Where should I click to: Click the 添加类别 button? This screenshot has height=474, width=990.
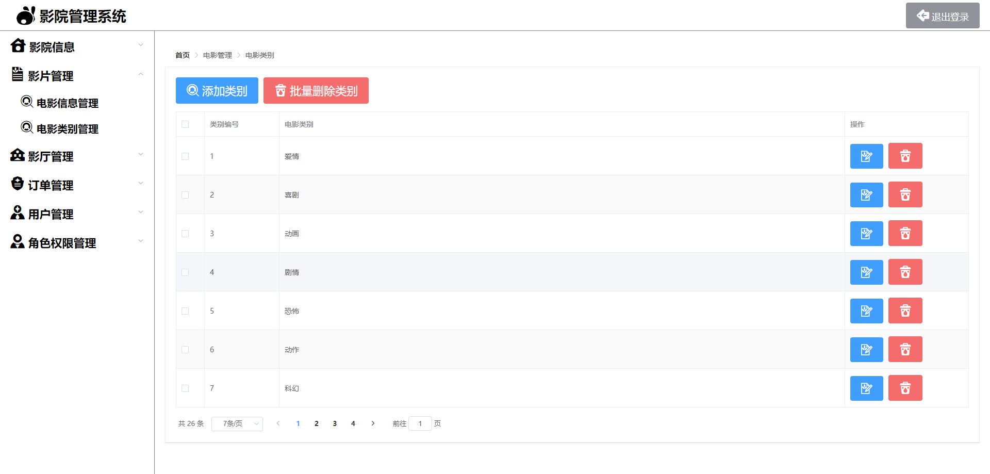click(217, 91)
